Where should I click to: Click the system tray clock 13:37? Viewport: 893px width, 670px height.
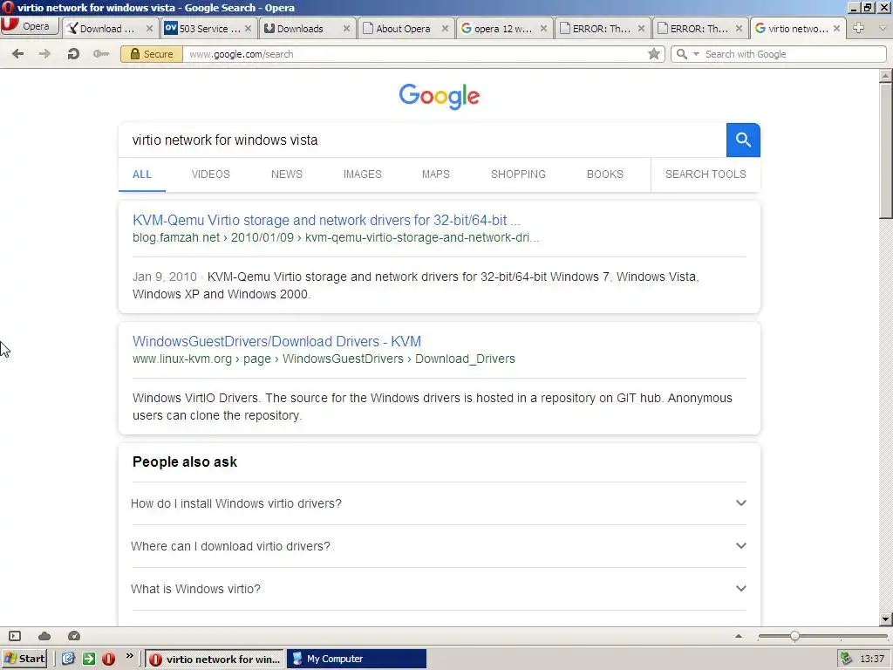click(x=872, y=659)
